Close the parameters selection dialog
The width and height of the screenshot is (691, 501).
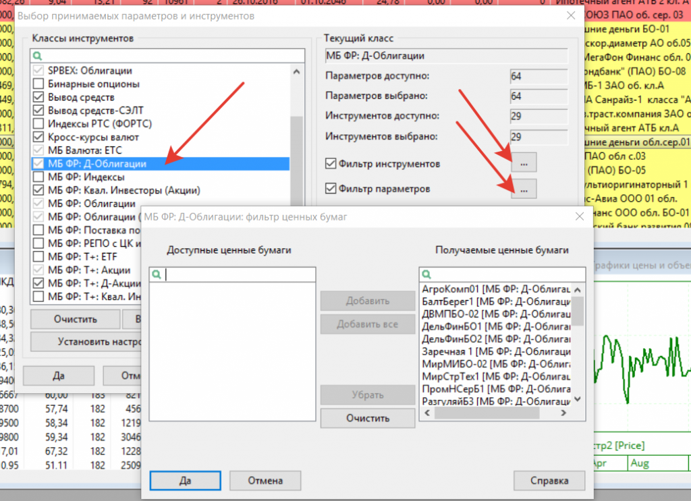click(571, 16)
